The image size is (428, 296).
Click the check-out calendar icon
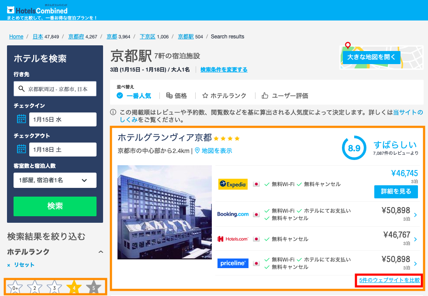click(21, 149)
